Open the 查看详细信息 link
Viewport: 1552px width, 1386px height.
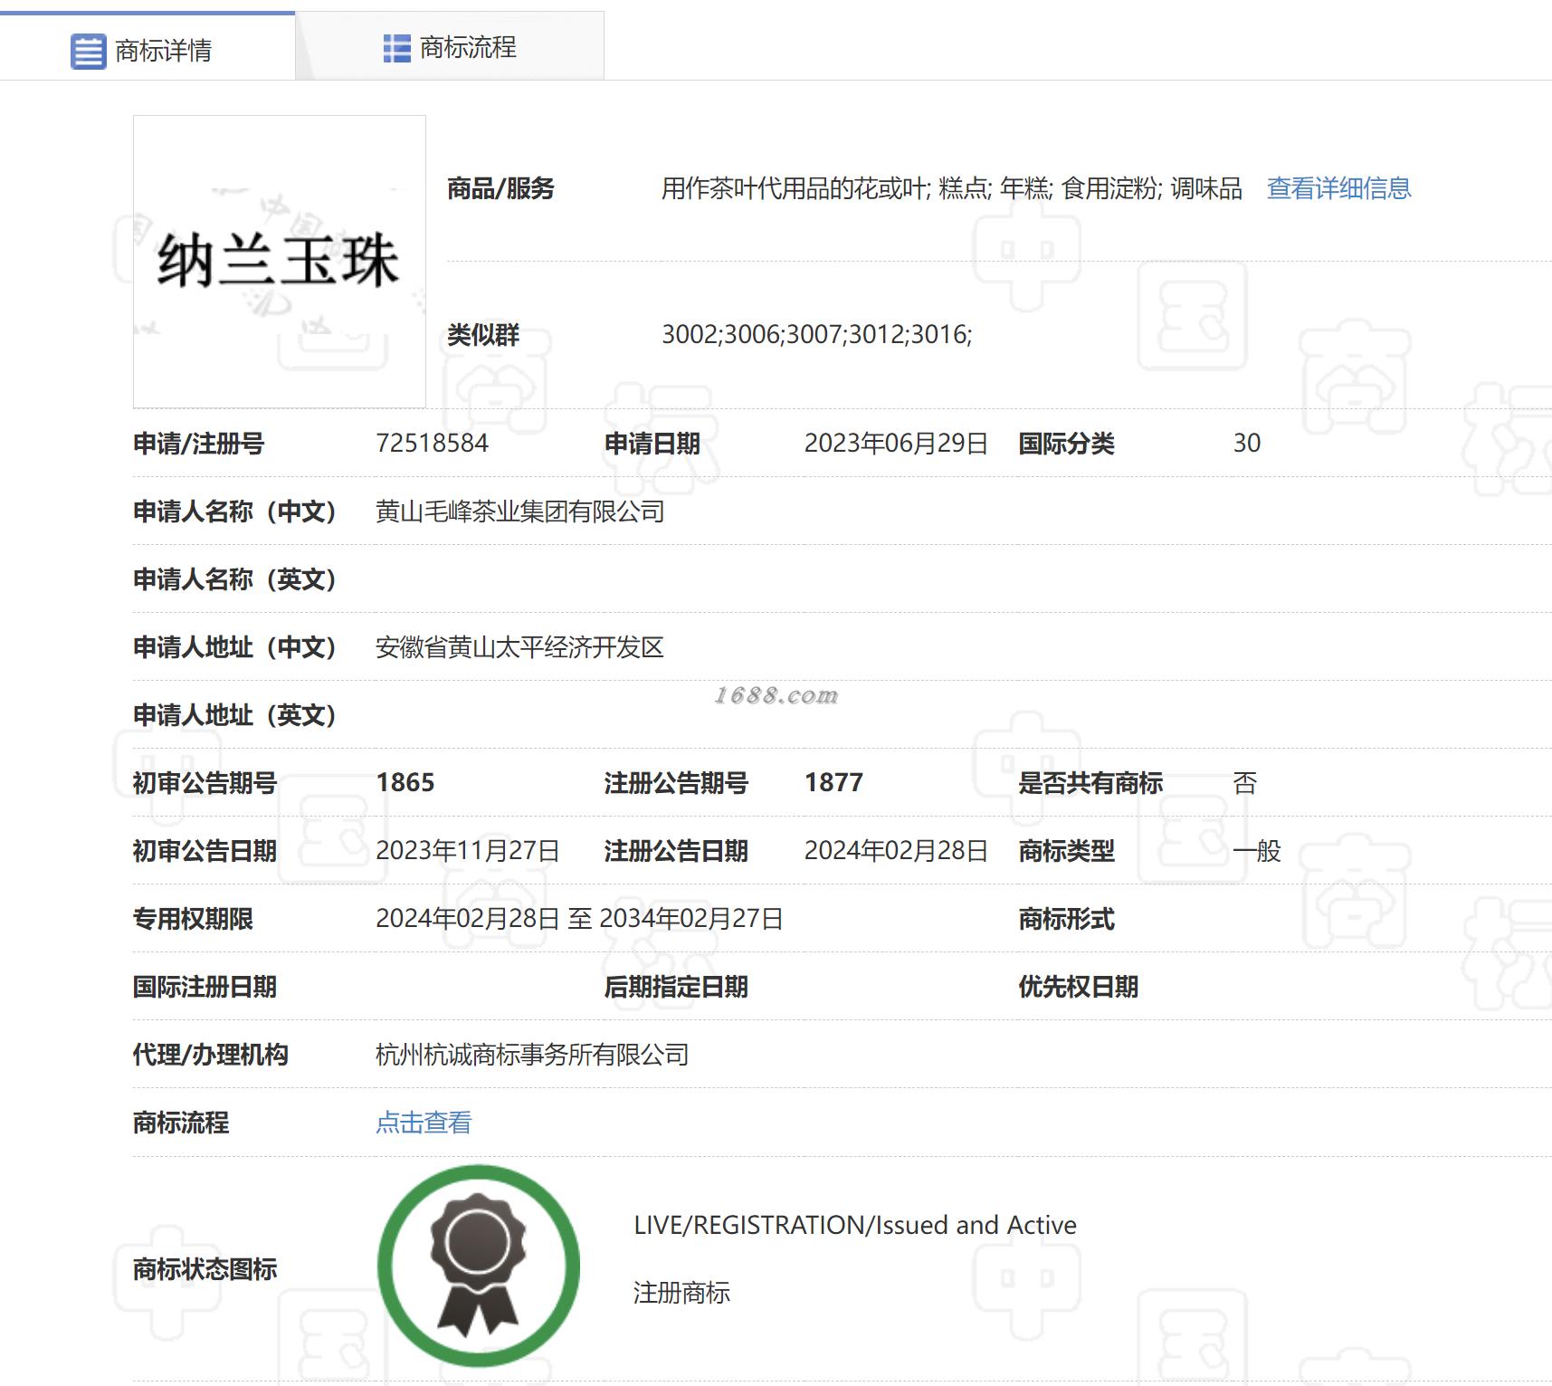tap(1338, 188)
